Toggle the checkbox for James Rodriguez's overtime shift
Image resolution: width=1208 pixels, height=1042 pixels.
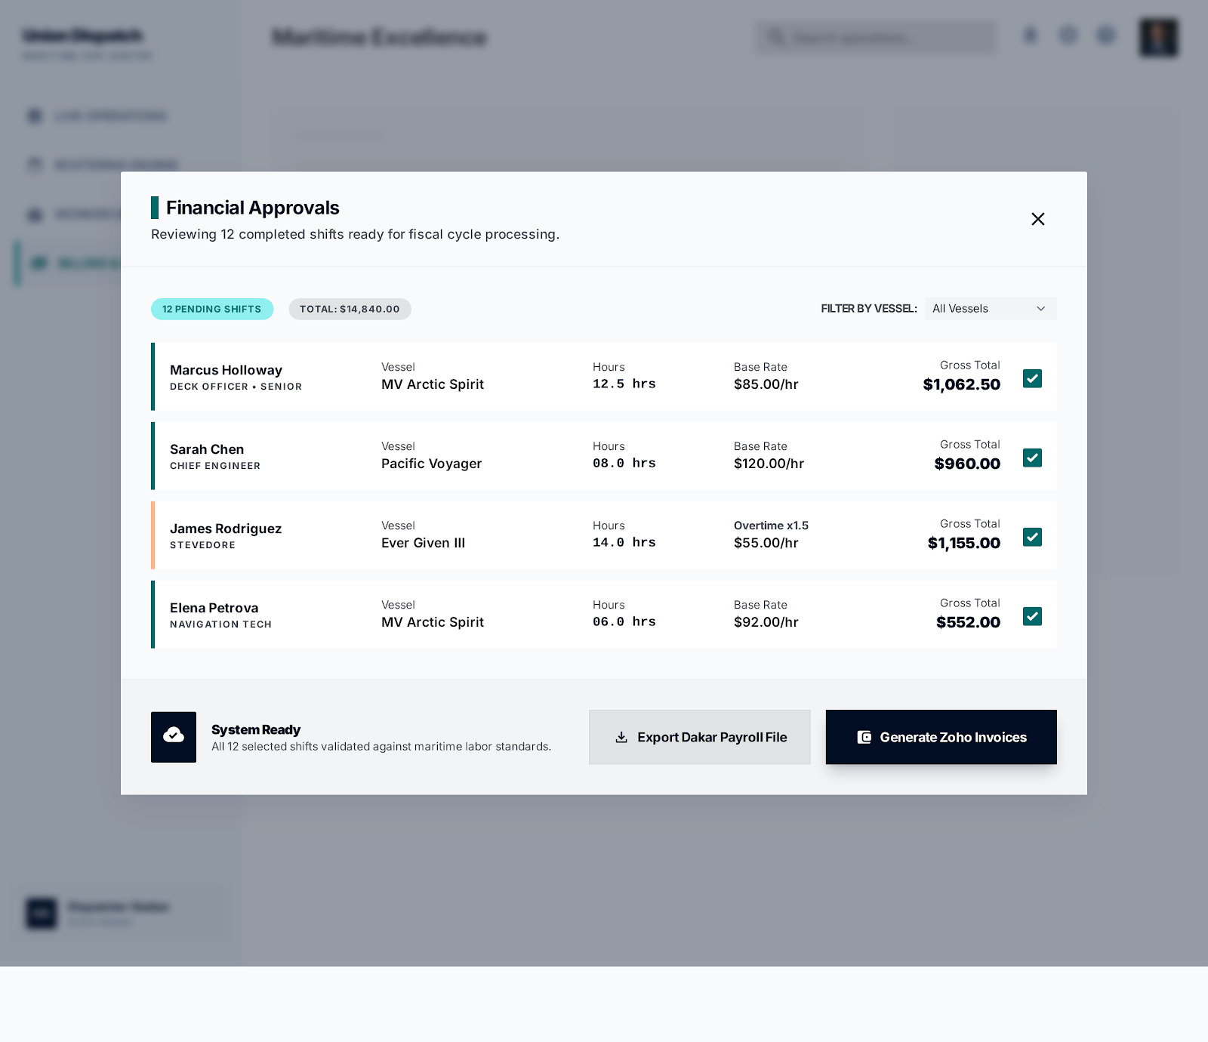pyautogui.click(x=1032, y=537)
